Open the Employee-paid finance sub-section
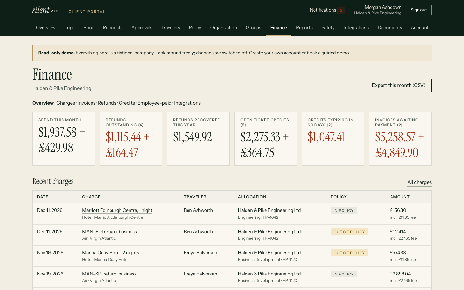 pyautogui.click(x=154, y=103)
